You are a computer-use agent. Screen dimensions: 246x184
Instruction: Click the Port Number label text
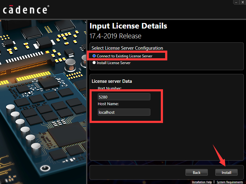110,88
